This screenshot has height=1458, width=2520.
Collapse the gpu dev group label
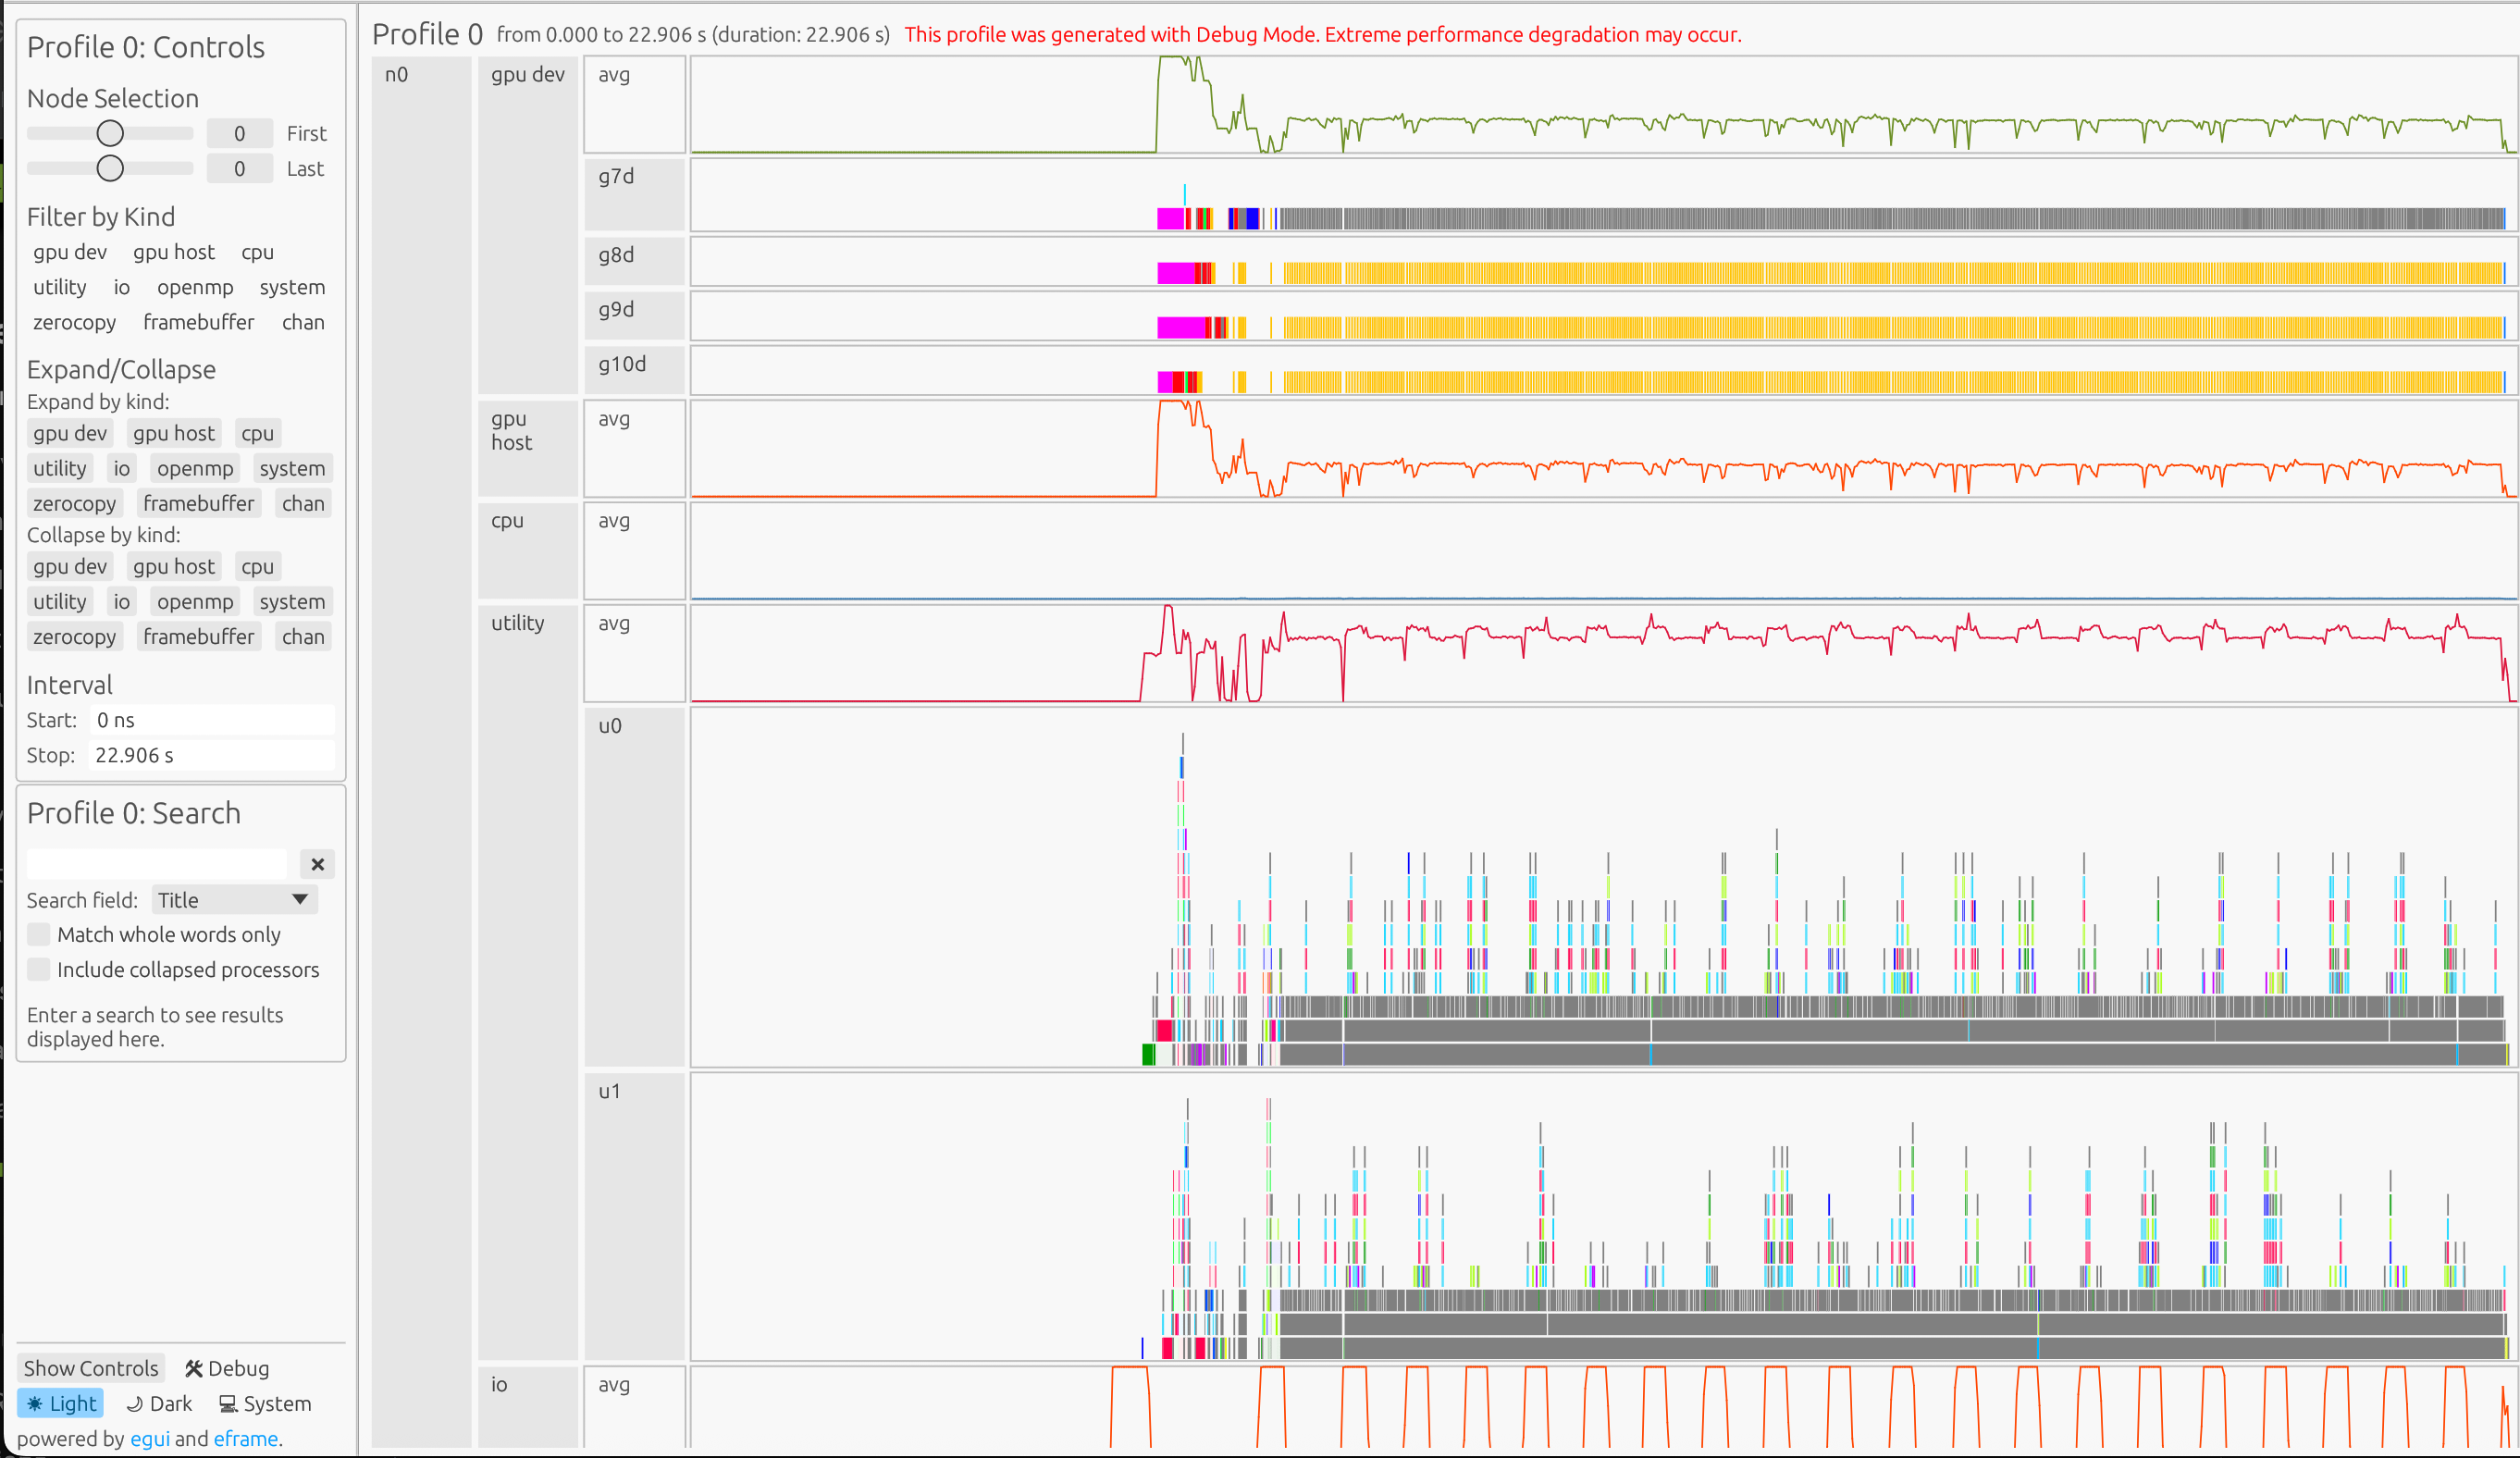pyautogui.click(x=527, y=75)
